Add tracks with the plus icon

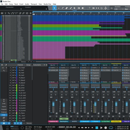pos(31,13)
